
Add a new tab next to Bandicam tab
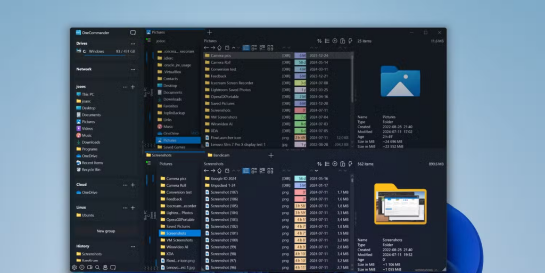tap(271, 155)
